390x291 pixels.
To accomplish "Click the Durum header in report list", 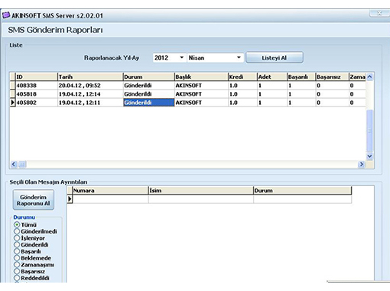I will [148, 77].
